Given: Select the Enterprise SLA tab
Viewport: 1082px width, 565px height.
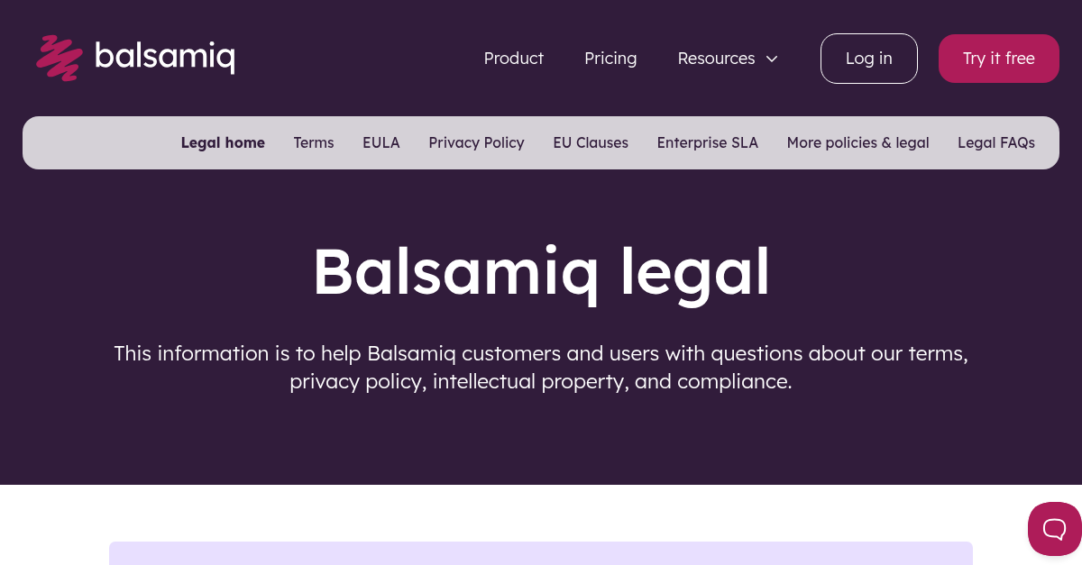Looking at the screenshot, I should pos(708,142).
